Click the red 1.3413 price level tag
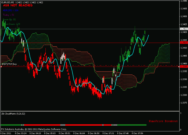The width and height of the screenshot is (188, 135). click(184, 43)
